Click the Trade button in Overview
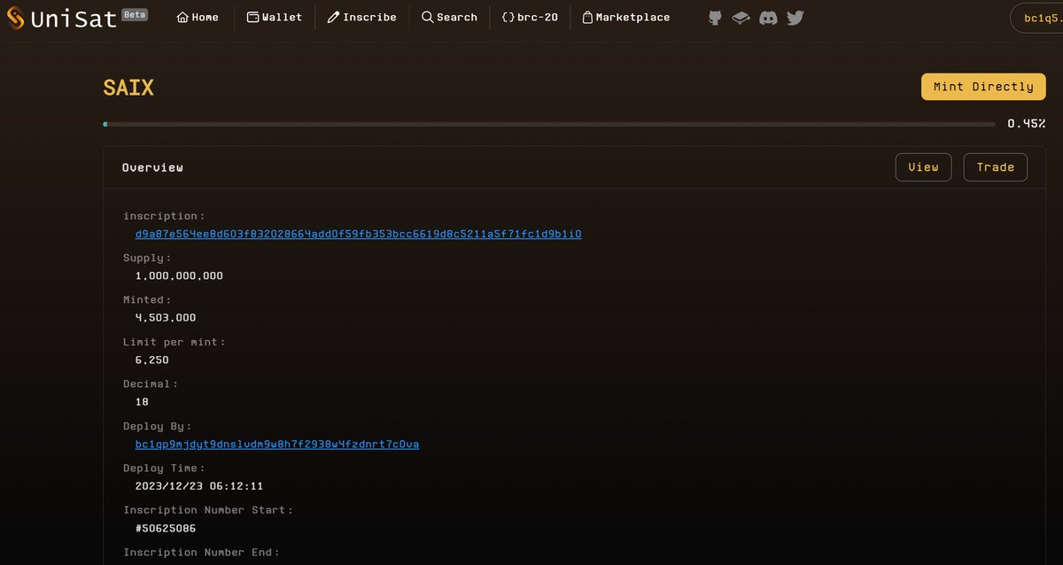 click(x=996, y=167)
